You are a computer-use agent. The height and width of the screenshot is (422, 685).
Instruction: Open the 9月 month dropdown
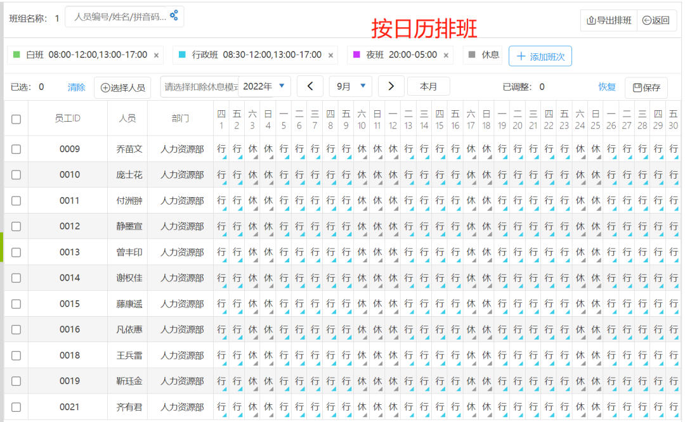pos(350,86)
